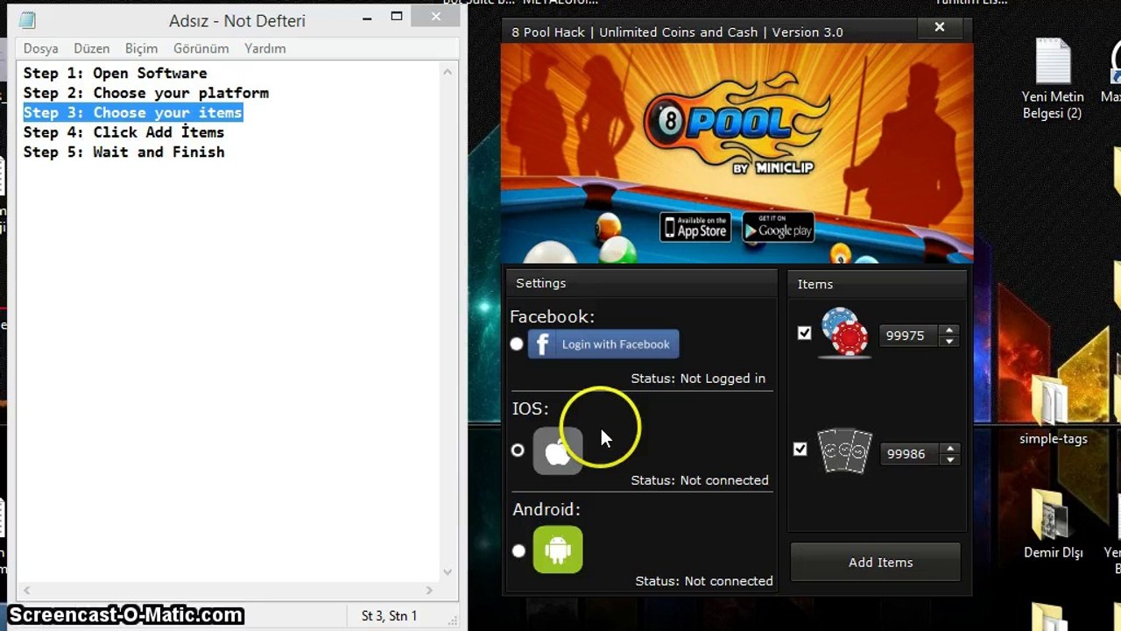Click the cash bills icon in Items
Screen dimensions: 1121x631
(x=845, y=451)
